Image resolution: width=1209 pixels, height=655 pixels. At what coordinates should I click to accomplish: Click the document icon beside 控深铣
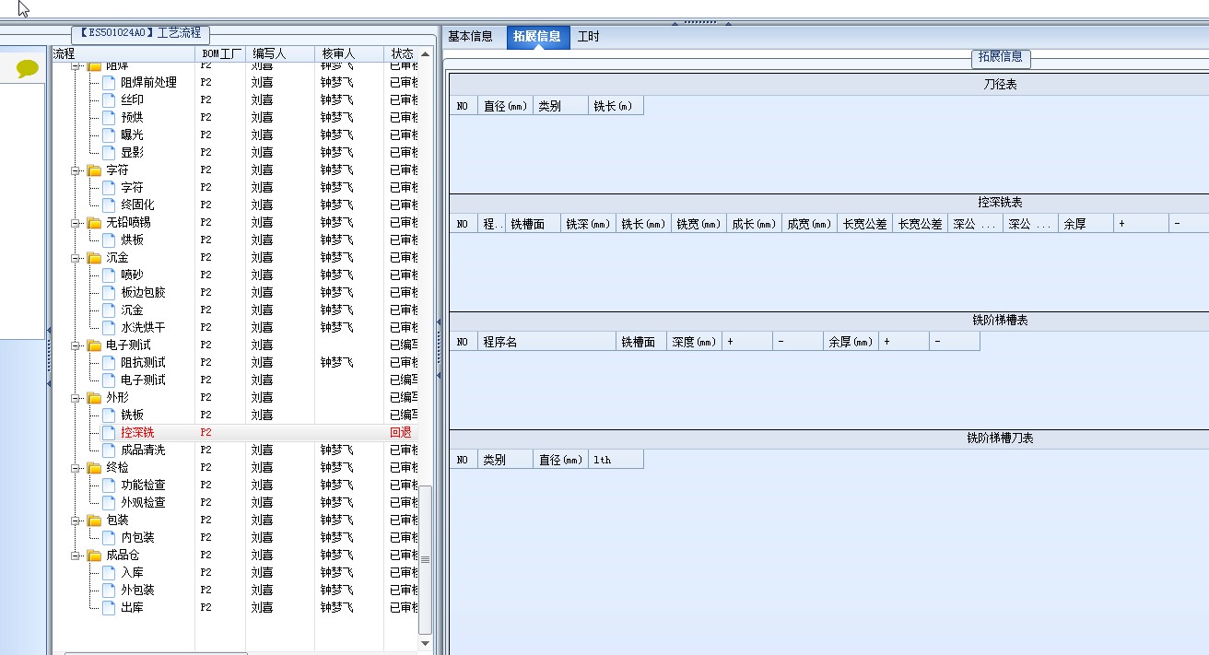(x=109, y=432)
